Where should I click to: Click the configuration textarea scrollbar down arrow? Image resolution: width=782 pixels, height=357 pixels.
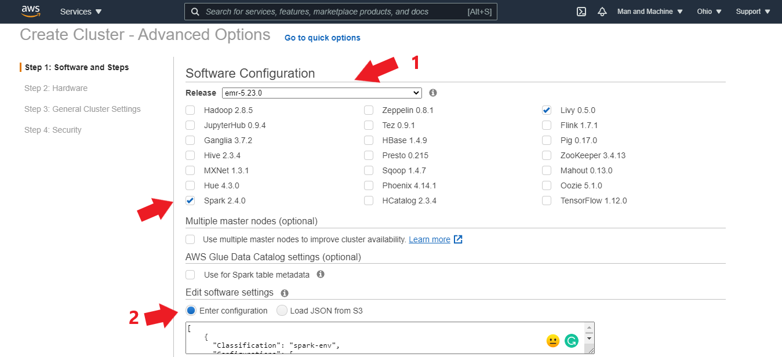590,338
